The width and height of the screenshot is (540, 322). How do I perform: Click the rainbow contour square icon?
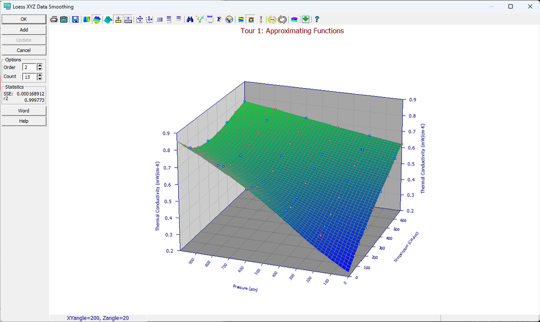click(251, 19)
